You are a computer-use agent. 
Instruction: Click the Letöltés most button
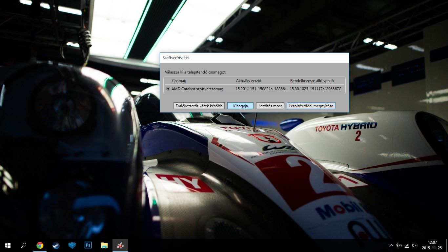click(x=270, y=106)
